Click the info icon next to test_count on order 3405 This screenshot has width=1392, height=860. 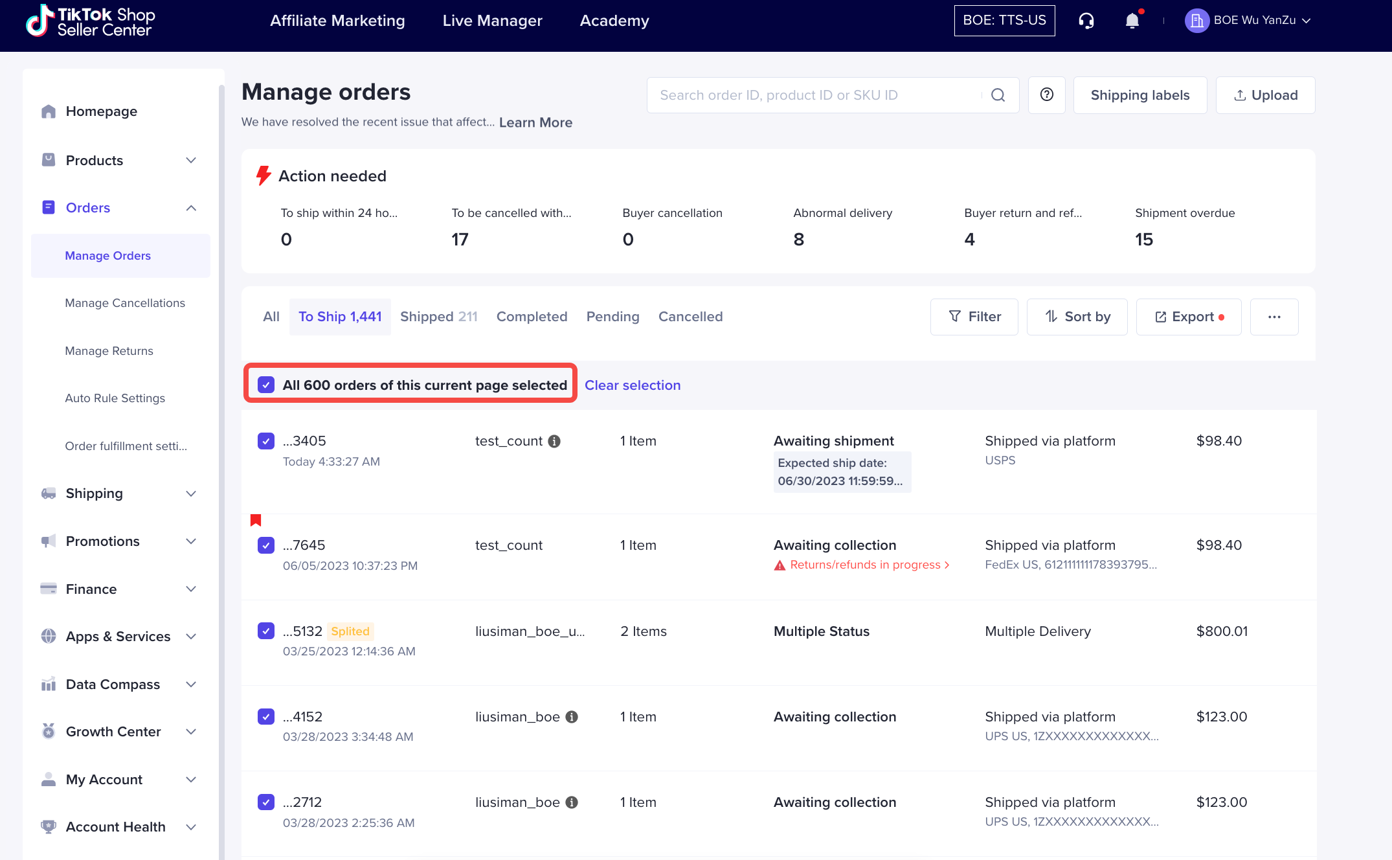pyautogui.click(x=554, y=441)
